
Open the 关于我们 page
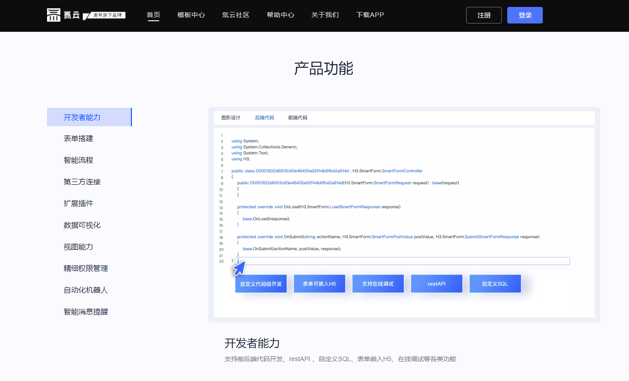(325, 15)
